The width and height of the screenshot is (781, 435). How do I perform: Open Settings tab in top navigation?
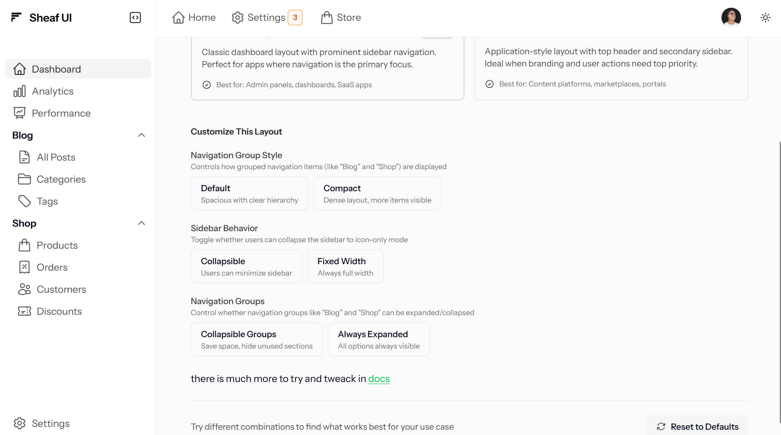[x=267, y=18]
